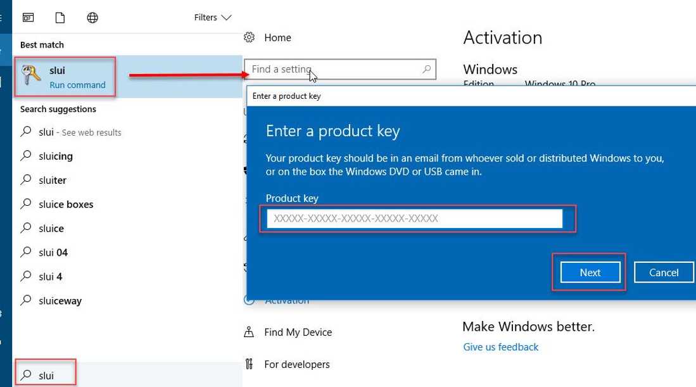The height and width of the screenshot is (387, 696).
Task: Select the Find My Device icon
Action: [x=250, y=331]
